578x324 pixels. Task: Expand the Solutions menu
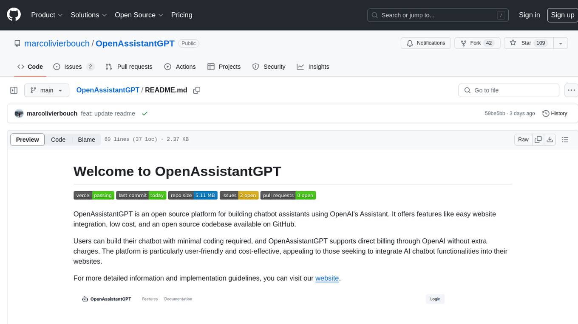pos(89,15)
